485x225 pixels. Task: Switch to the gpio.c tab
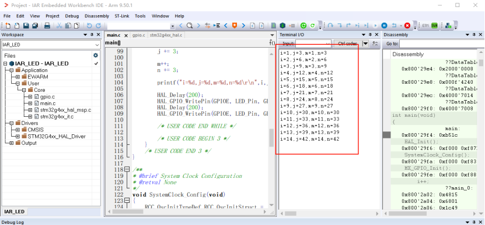coord(138,35)
